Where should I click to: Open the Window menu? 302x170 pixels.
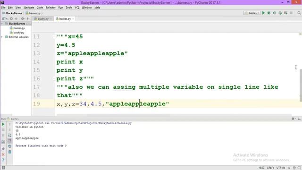pos(87,8)
